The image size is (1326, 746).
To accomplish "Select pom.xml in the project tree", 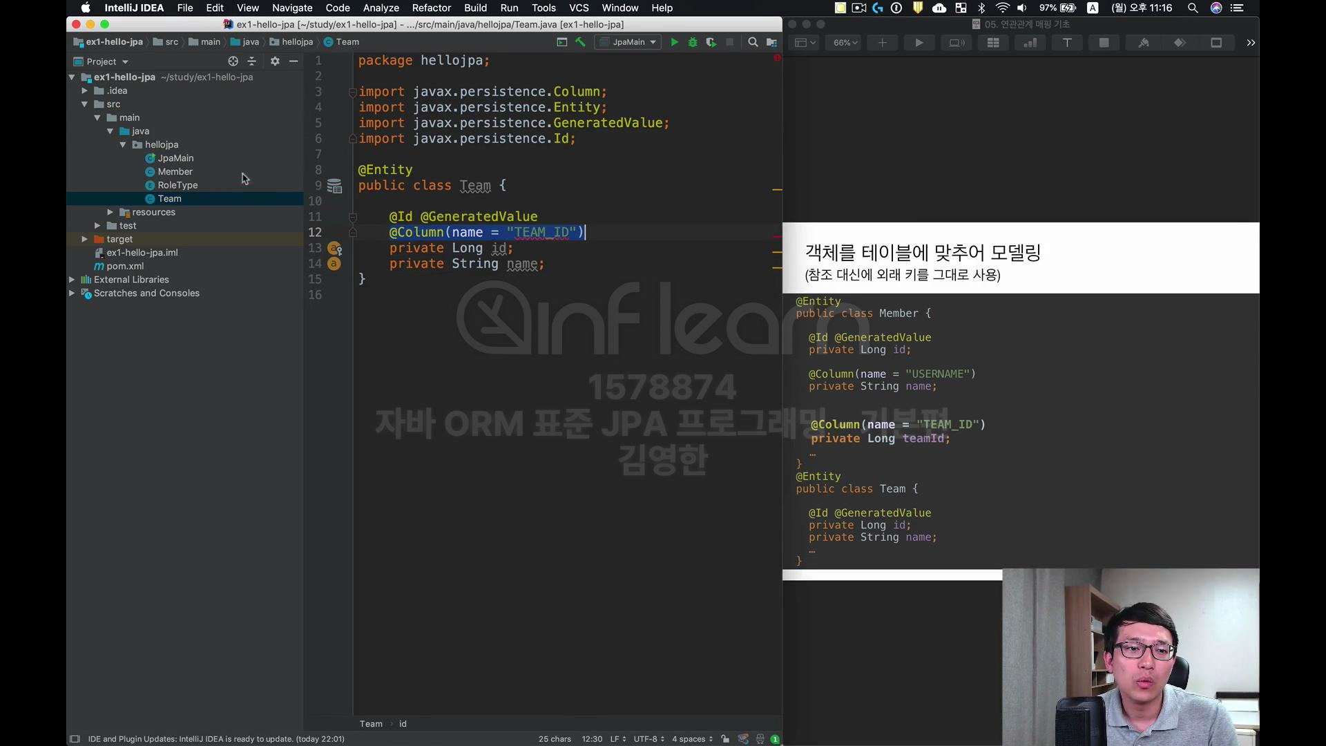I will click(x=125, y=267).
